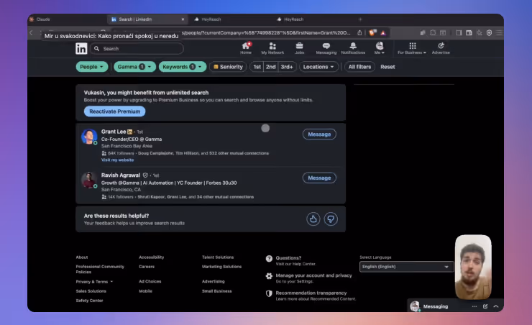Open the browser hamburger menu
This screenshot has width=532, height=325.
click(x=499, y=33)
